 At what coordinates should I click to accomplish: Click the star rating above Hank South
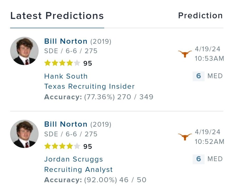(62, 63)
